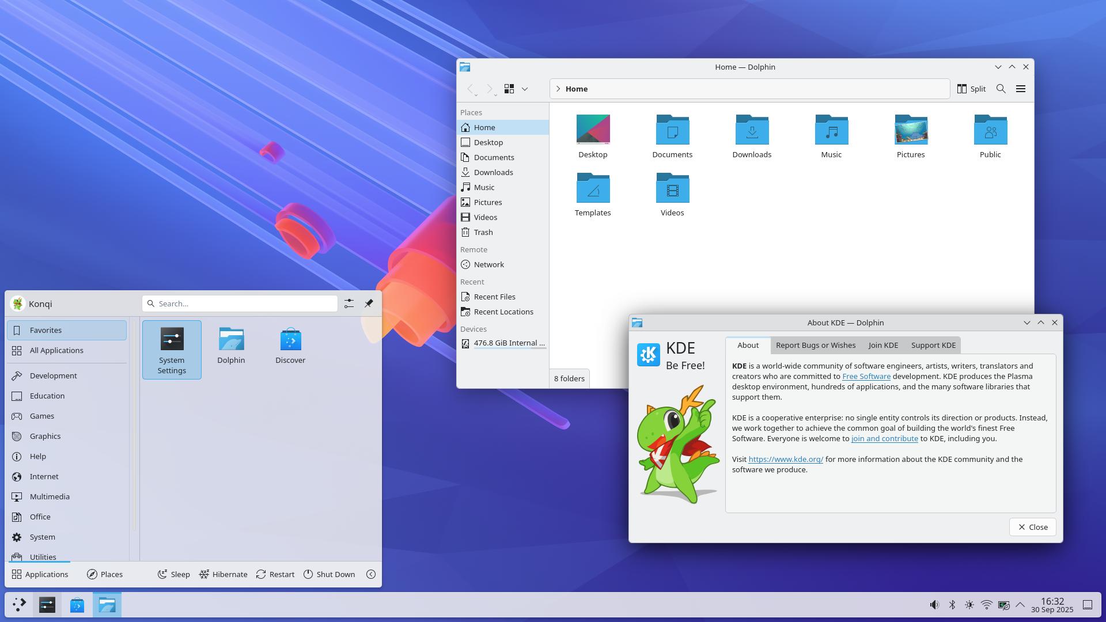The height and width of the screenshot is (622, 1106).
Task: Switch launcher to Places view
Action: 105,574
